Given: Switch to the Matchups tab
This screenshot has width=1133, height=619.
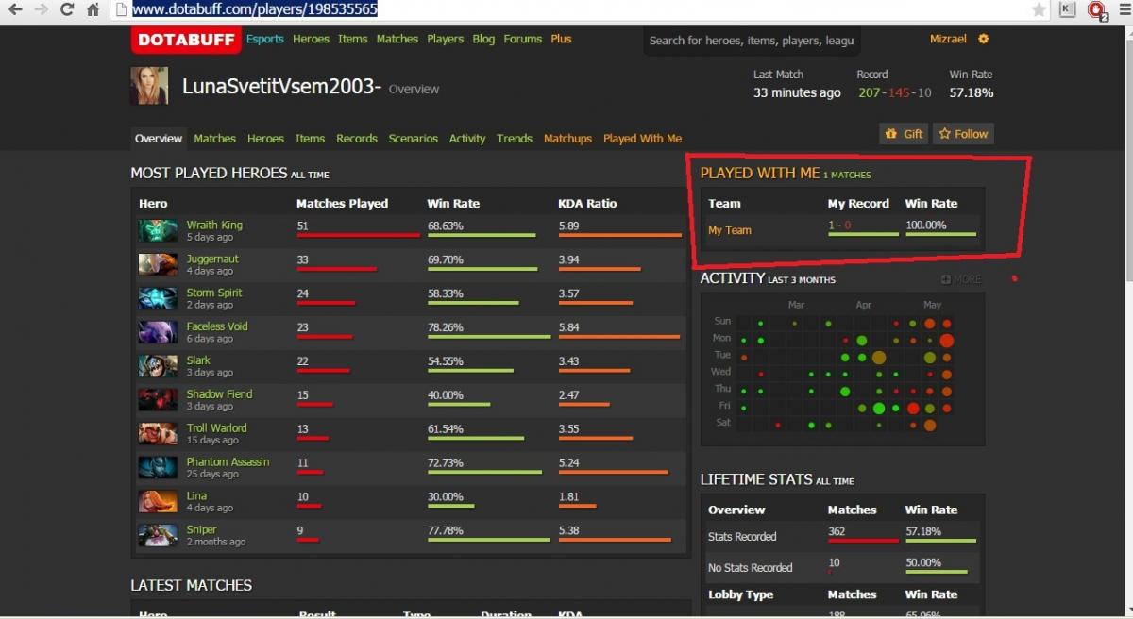Looking at the screenshot, I should [567, 138].
